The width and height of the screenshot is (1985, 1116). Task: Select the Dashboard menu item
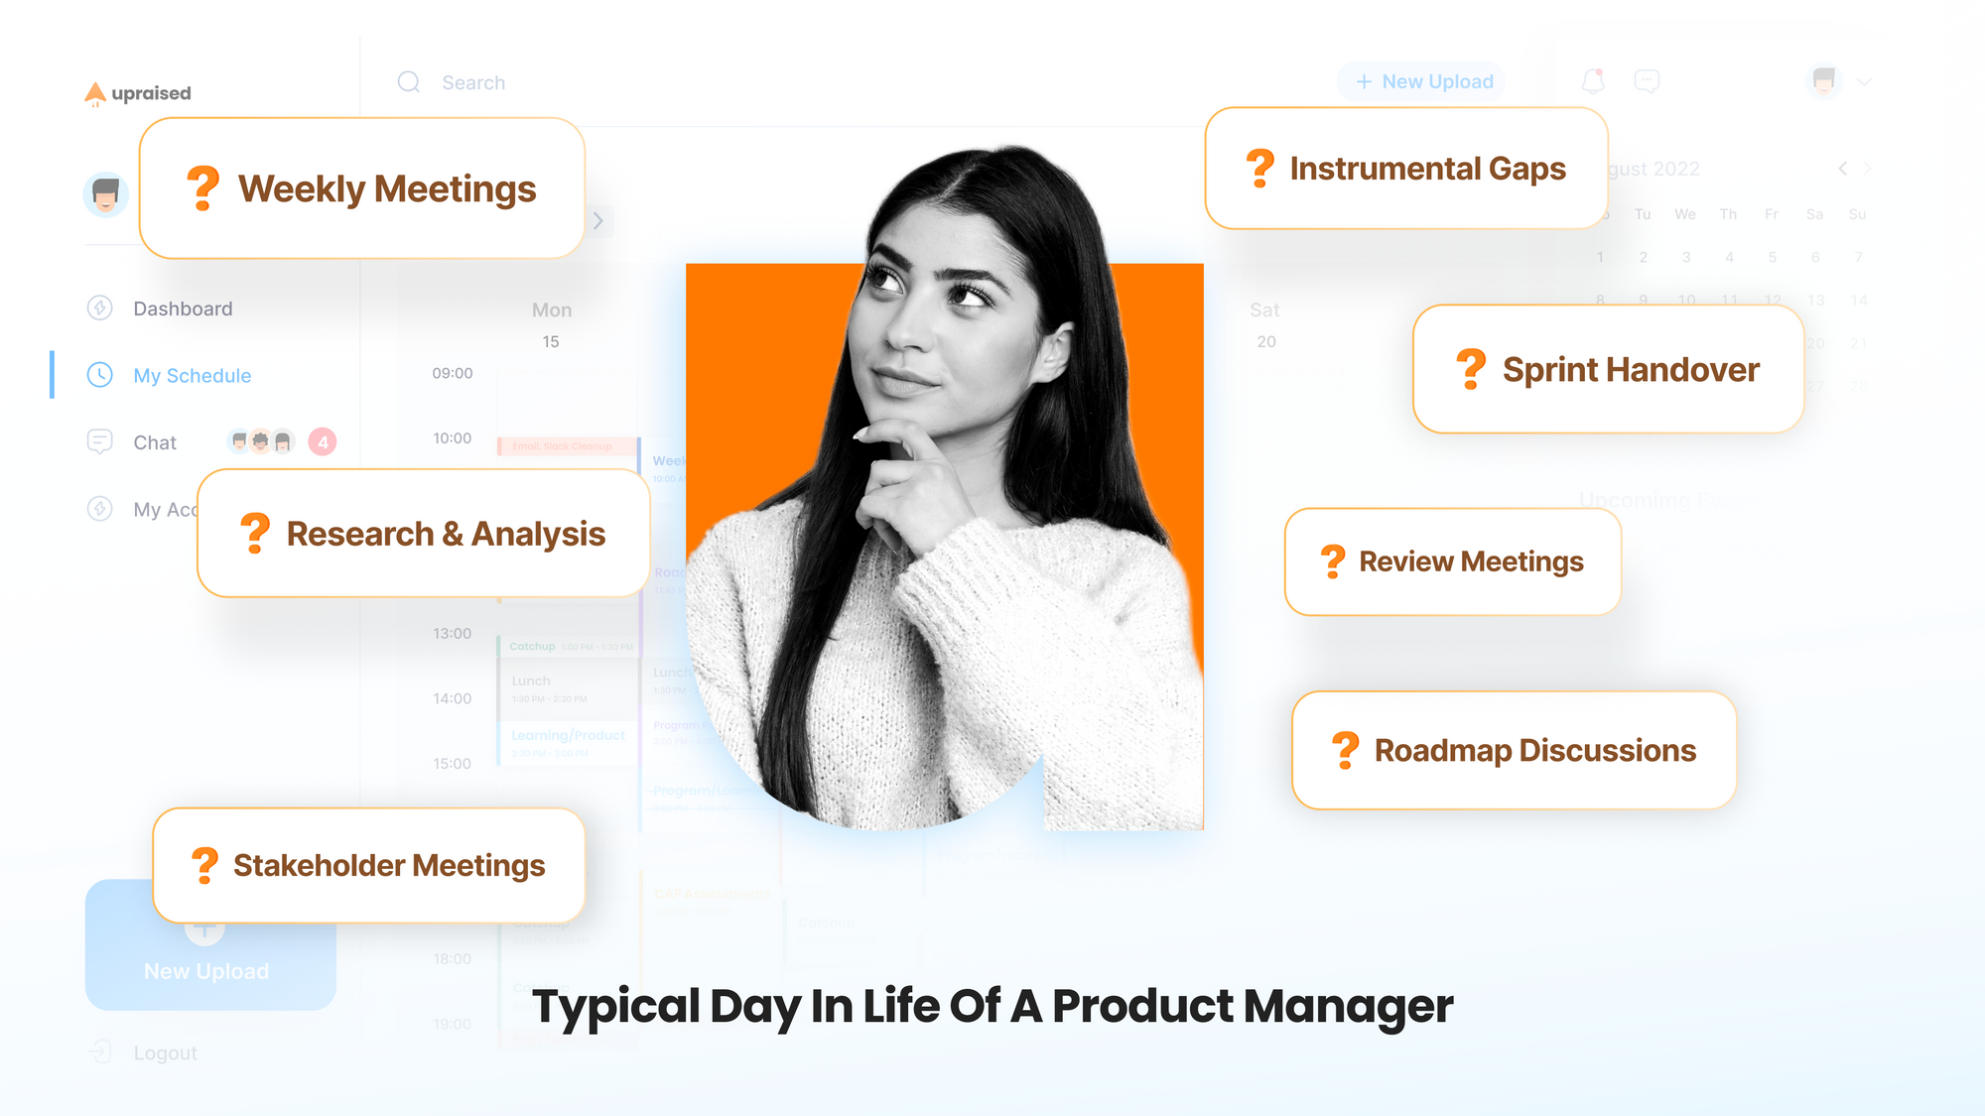pyautogui.click(x=182, y=307)
